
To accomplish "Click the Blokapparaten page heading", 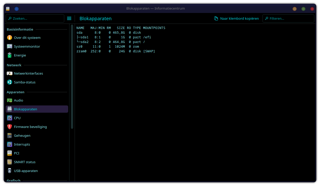I will [96, 19].
